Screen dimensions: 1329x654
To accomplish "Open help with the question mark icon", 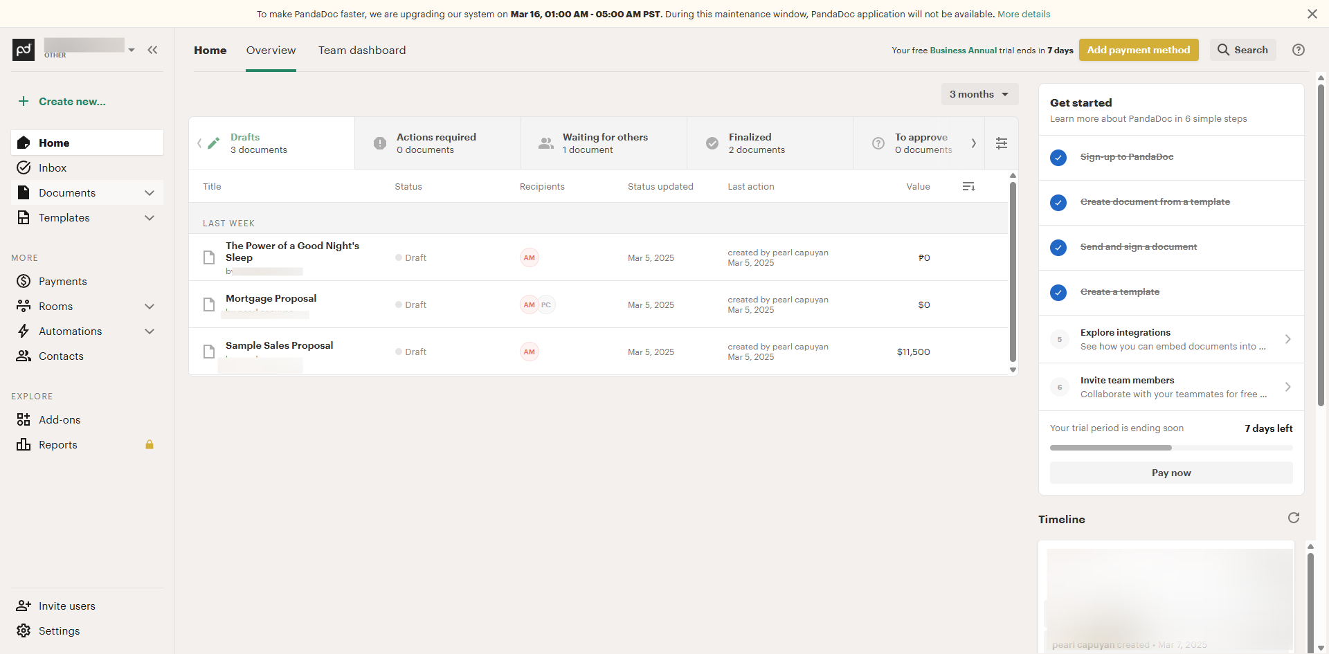I will pos(1299,50).
